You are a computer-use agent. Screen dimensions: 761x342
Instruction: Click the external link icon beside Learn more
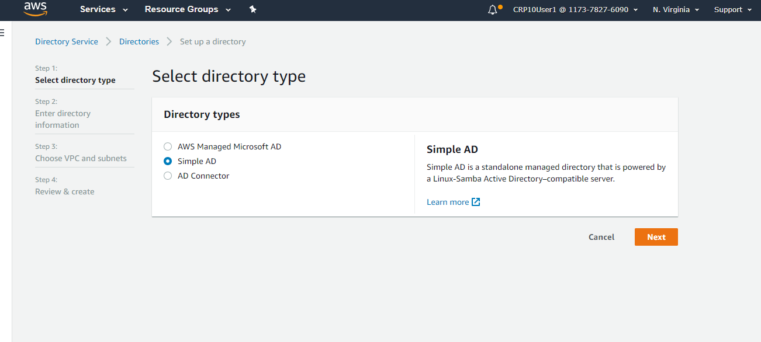[476, 202]
